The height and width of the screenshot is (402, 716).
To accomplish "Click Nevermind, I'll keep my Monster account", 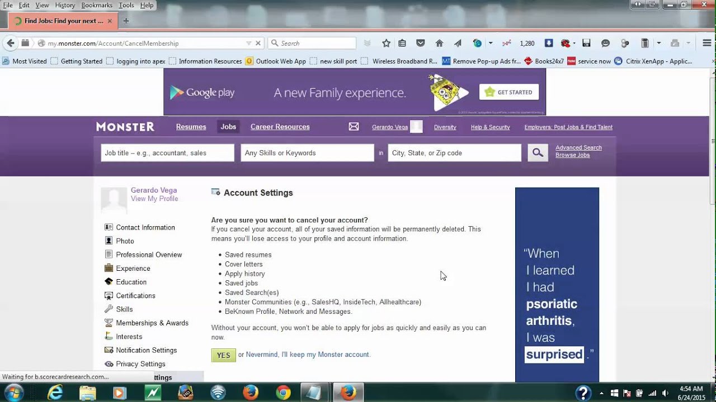I will (308, 355).
